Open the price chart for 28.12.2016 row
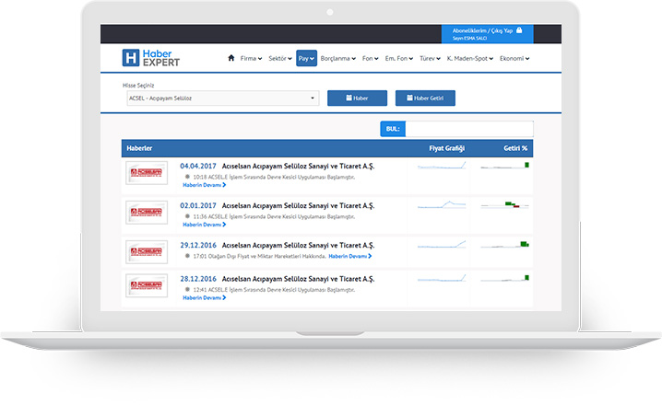Viewport: 662px width, 405px height. tap(442, 278)
